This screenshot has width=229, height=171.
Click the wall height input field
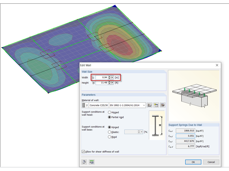click(102, 83)
